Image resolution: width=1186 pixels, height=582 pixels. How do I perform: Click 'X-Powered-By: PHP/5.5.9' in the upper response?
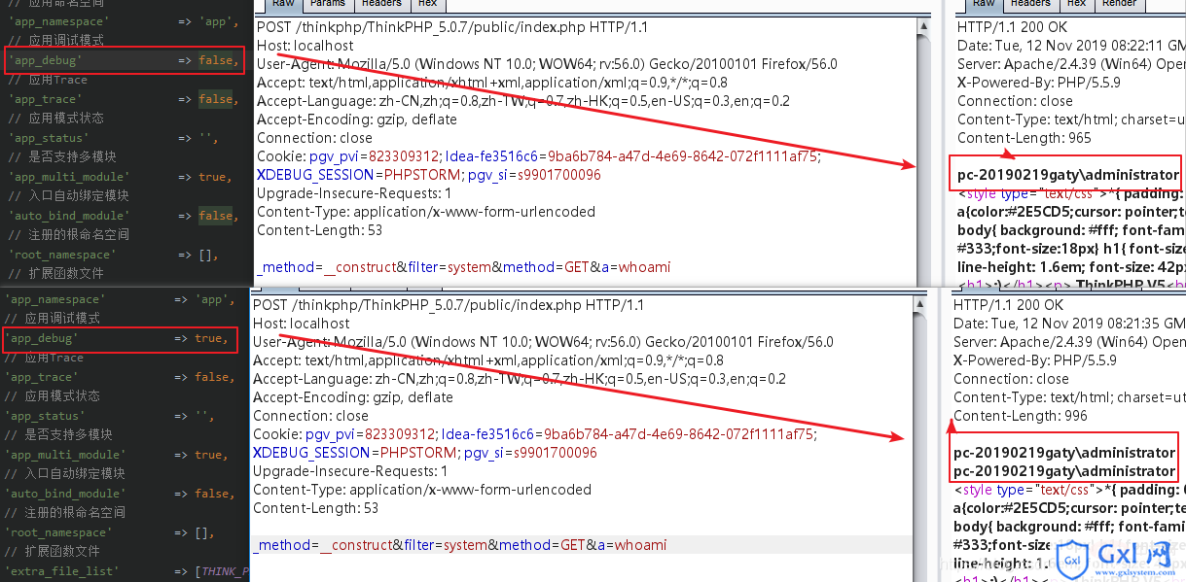pyautogui.click(x=1039, y=83)
